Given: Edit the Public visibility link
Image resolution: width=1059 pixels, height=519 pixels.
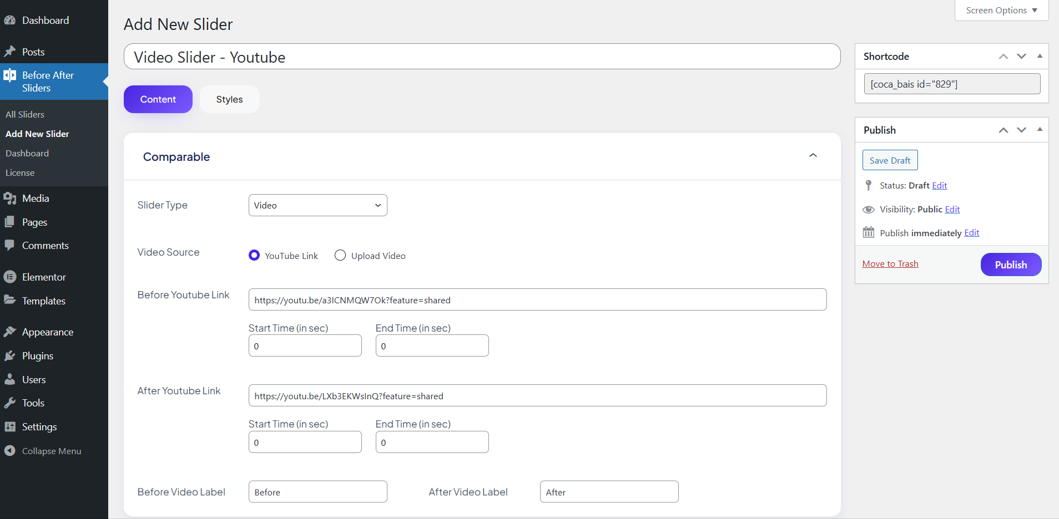Looking at the screenshot, I should tap(952, 209).
